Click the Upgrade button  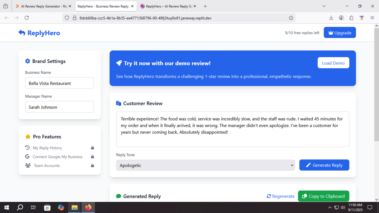tap(340, 32)
